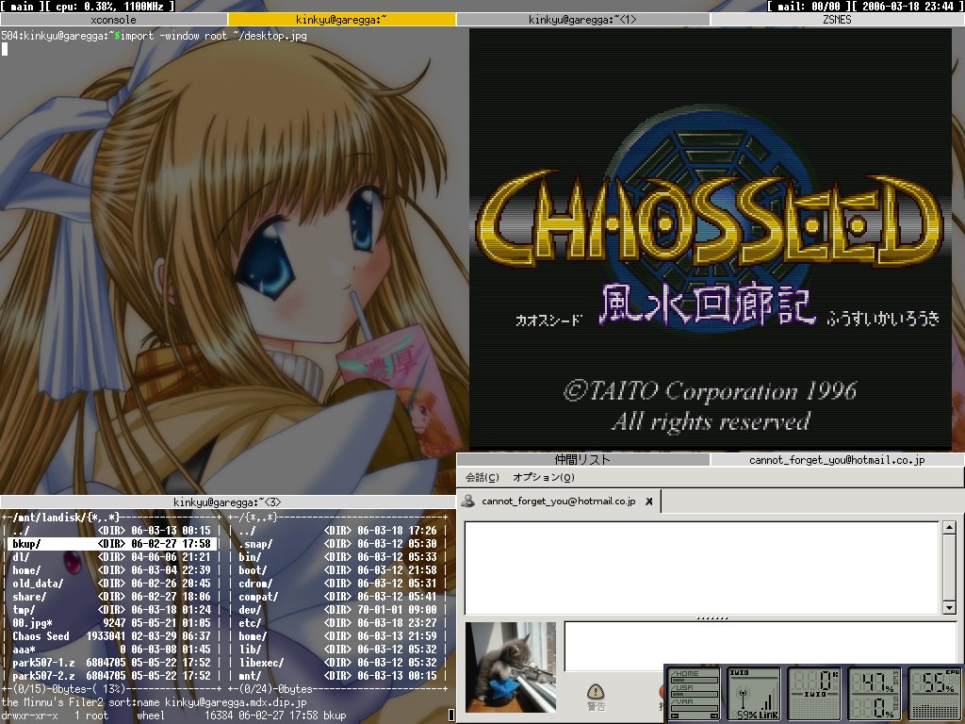Switch to the kinkyu@garegga:~<1> window tab

(582, 20)
